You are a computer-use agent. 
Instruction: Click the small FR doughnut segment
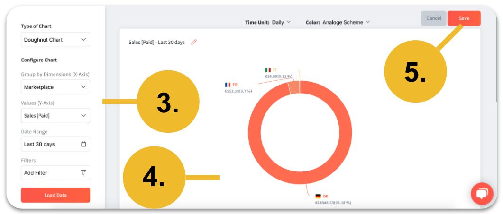(x=294, y=88)
